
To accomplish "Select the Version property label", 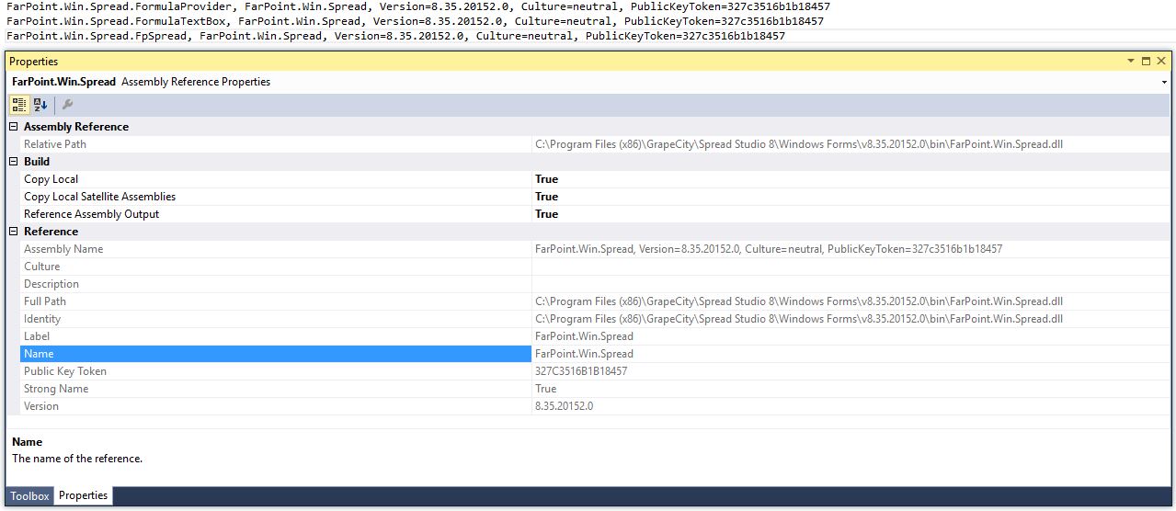I will tap(41, 406).
